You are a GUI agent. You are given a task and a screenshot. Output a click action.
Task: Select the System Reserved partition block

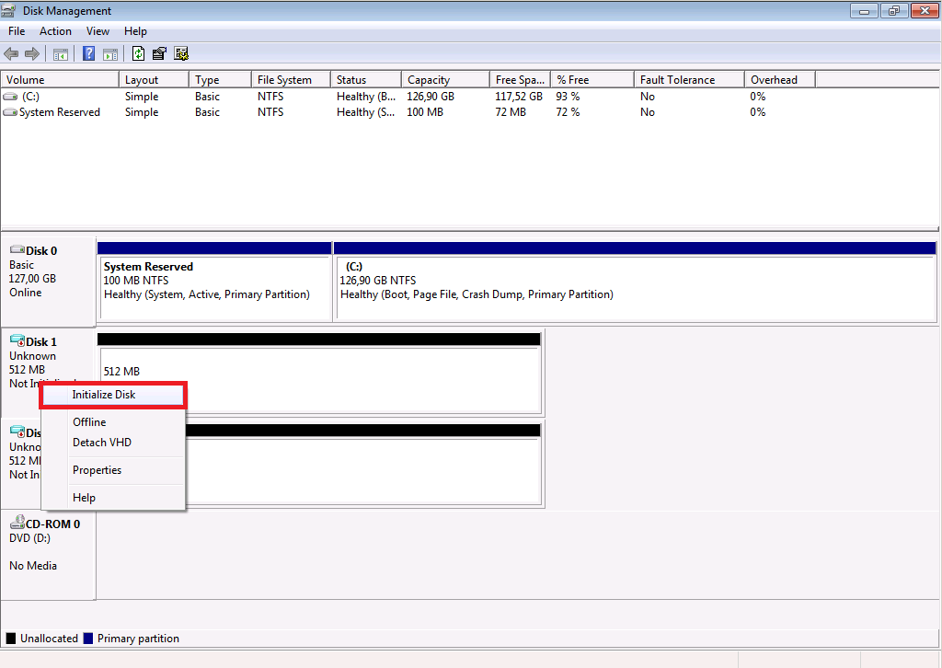pos(214,281)
